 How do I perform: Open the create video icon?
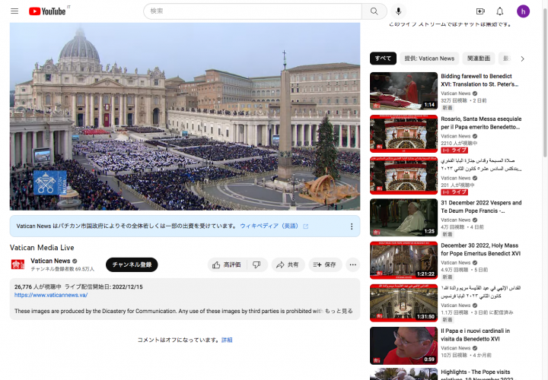(480, 11)
